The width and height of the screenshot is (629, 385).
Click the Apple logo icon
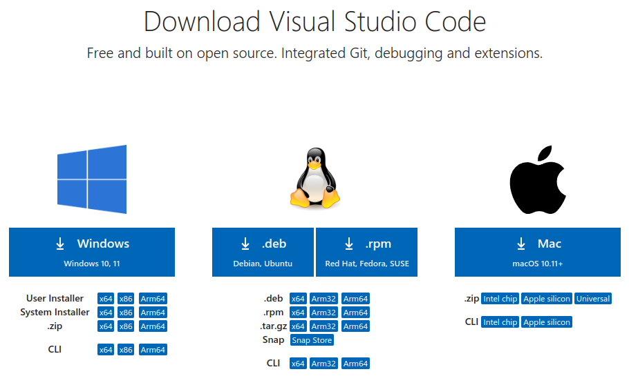pyautogui.click(x=538, y=179)
